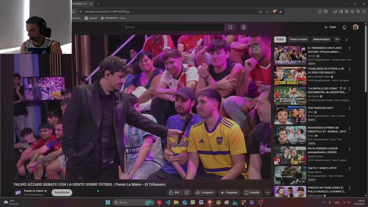Open options for Cap18 1 week to ATHX

[350, 168]
